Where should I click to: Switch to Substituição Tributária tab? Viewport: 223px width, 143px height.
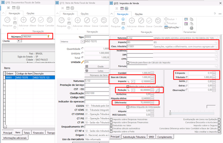pos(134,137)
